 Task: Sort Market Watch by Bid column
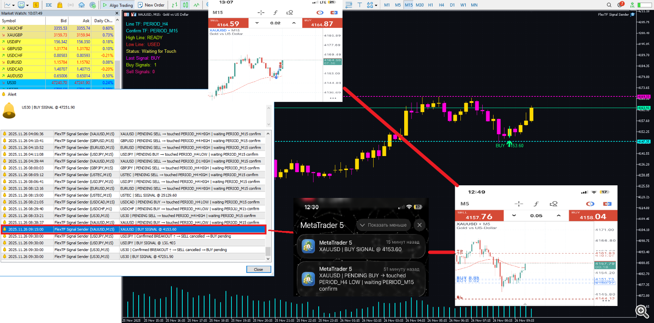pos(57,20)
